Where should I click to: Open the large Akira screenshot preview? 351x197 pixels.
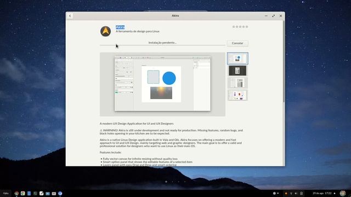(x=162, y=84)
